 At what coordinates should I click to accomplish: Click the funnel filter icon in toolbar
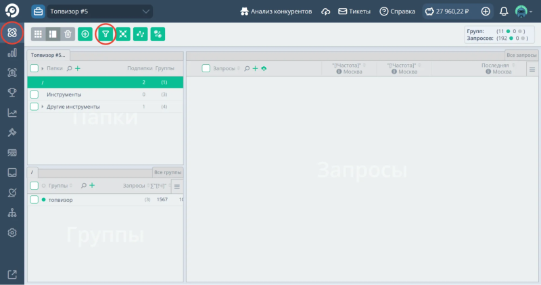click(x=105, y=34)
